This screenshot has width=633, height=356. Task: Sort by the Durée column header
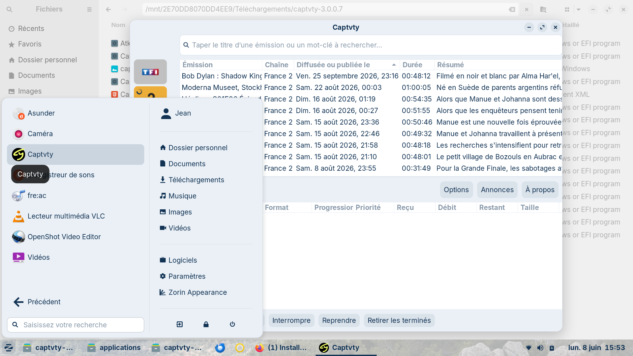tap(417, 65)
